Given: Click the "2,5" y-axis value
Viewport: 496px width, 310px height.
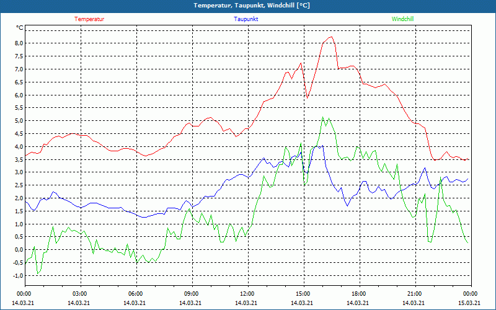Looking at the screenshot, I should (20, 185).
